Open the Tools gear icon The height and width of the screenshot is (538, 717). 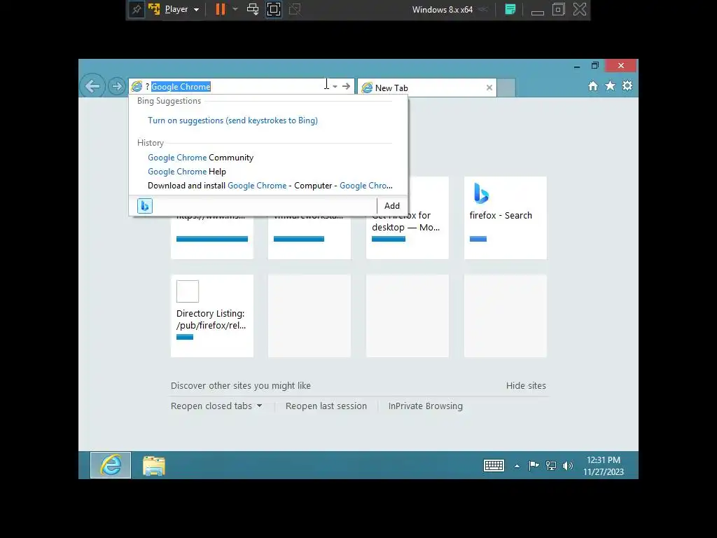(627, 85)
